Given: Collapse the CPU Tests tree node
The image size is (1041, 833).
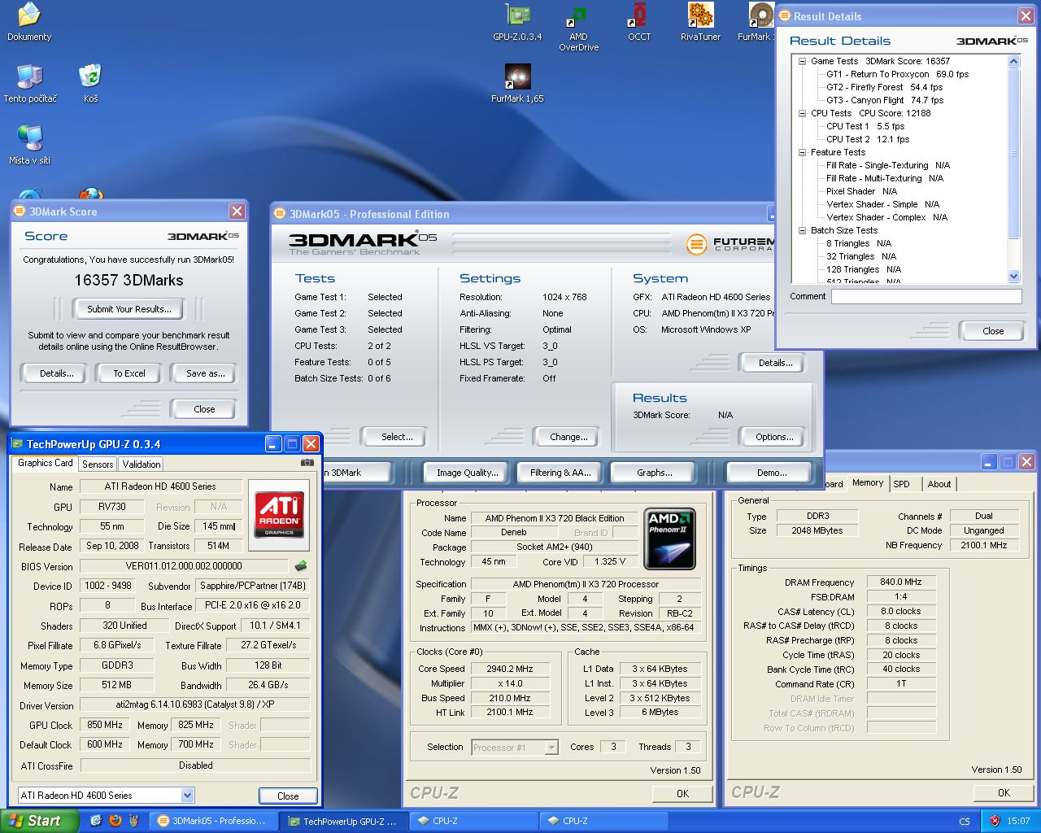Looking at the screenshot, I should pos(802,113).
